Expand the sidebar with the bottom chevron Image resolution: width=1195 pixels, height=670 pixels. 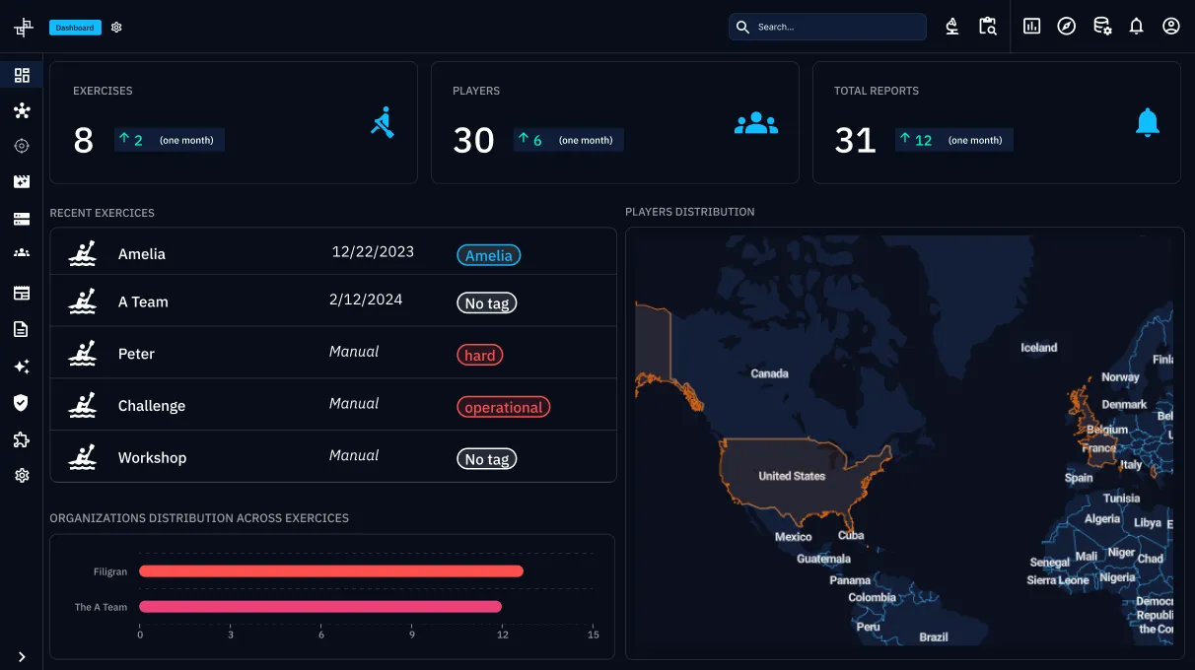click(x=22, y=656)
